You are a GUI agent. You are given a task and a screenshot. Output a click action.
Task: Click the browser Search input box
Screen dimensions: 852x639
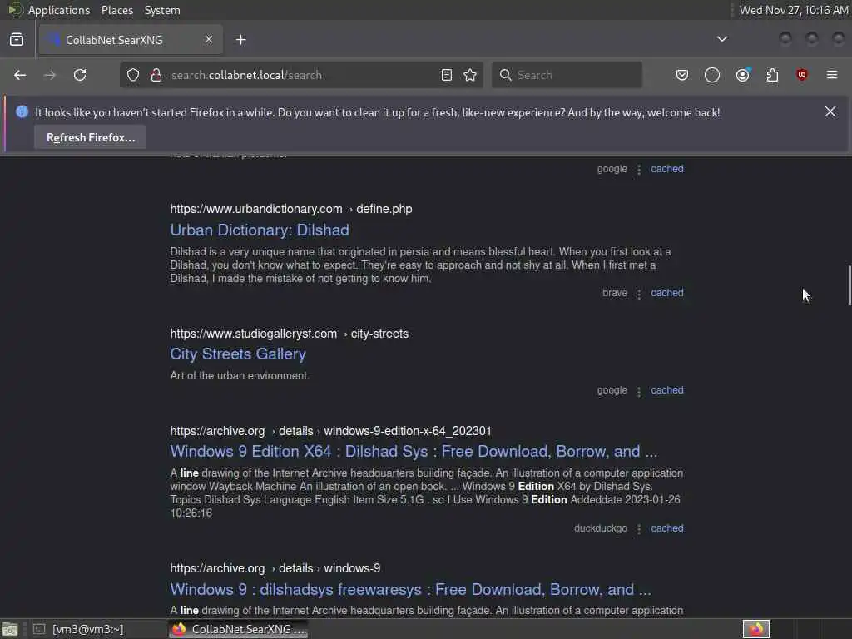pos(567,75)
